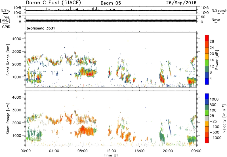Click the velocity panel 'Slant Range [km]' label
This screenshot has width=227, height=157.
pyautogui.click(x=8, y=118)
